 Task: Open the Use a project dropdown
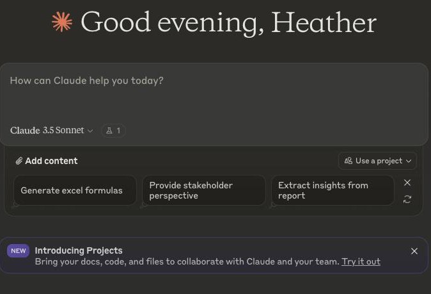tap(377, 161)
